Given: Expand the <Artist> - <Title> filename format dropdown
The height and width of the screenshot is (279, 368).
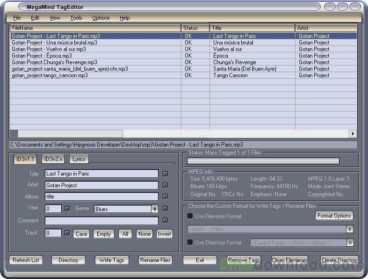Looking at the screenshot, I should [349, 229].
